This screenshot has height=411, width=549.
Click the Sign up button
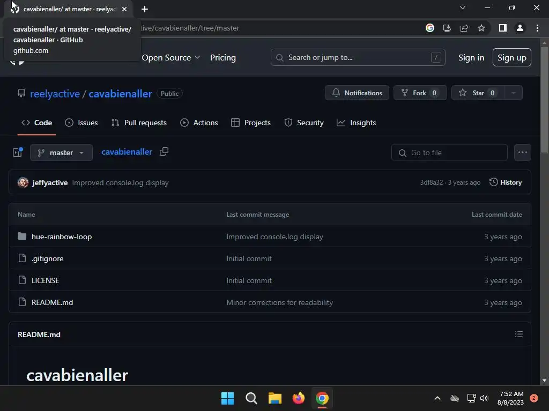512,57
